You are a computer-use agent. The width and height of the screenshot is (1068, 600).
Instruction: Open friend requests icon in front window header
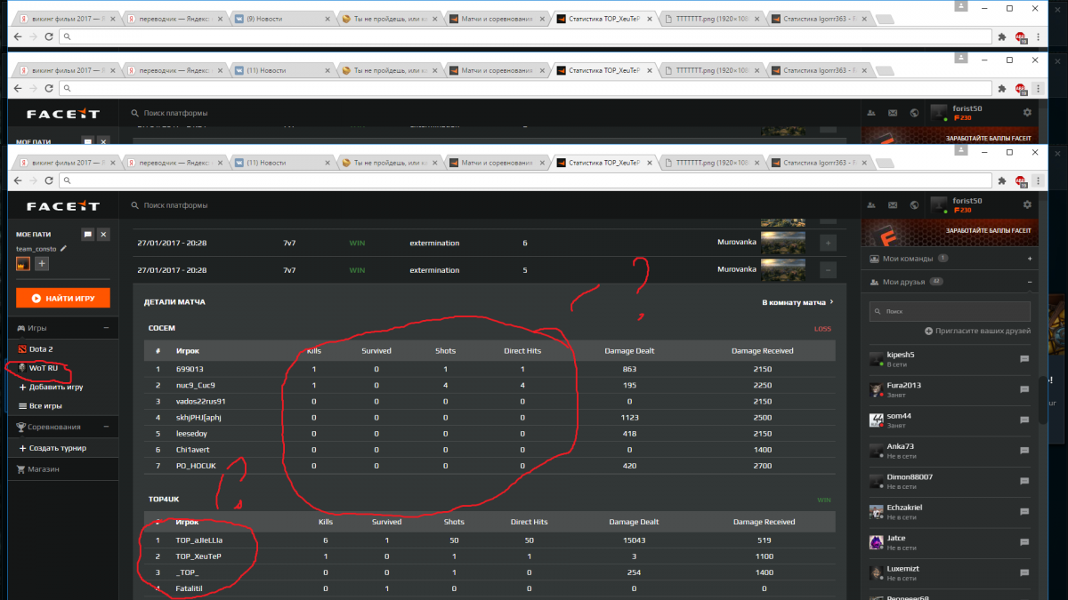pyautogui.click(x=870, y=205)
